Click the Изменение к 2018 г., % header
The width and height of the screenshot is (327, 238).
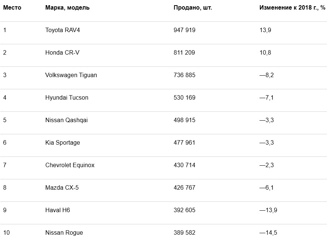(x=292, y=8)
